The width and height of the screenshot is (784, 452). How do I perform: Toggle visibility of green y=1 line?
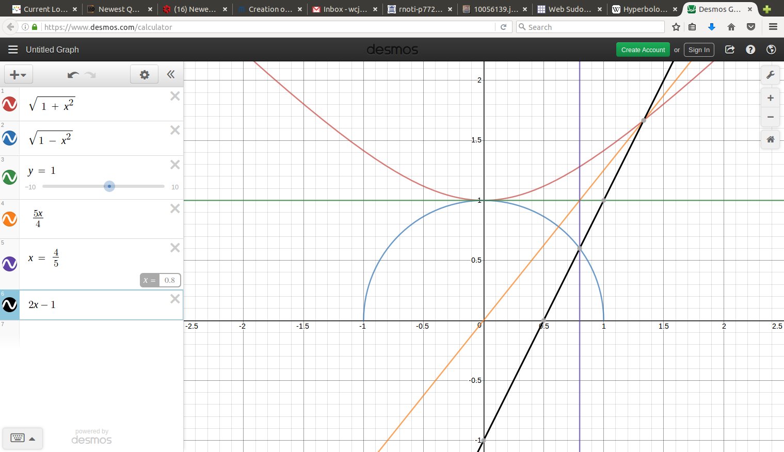coord(10,177)
